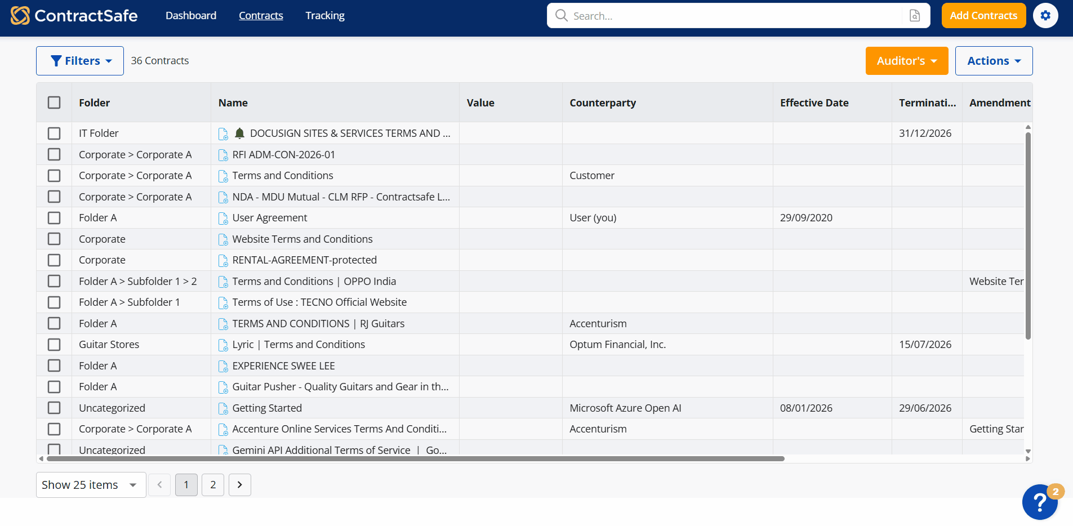Click document icon for NDA - MDU Mutual
Viewport: 1073px width, 526px height.
pyautogui.click(x=223, y=197)
